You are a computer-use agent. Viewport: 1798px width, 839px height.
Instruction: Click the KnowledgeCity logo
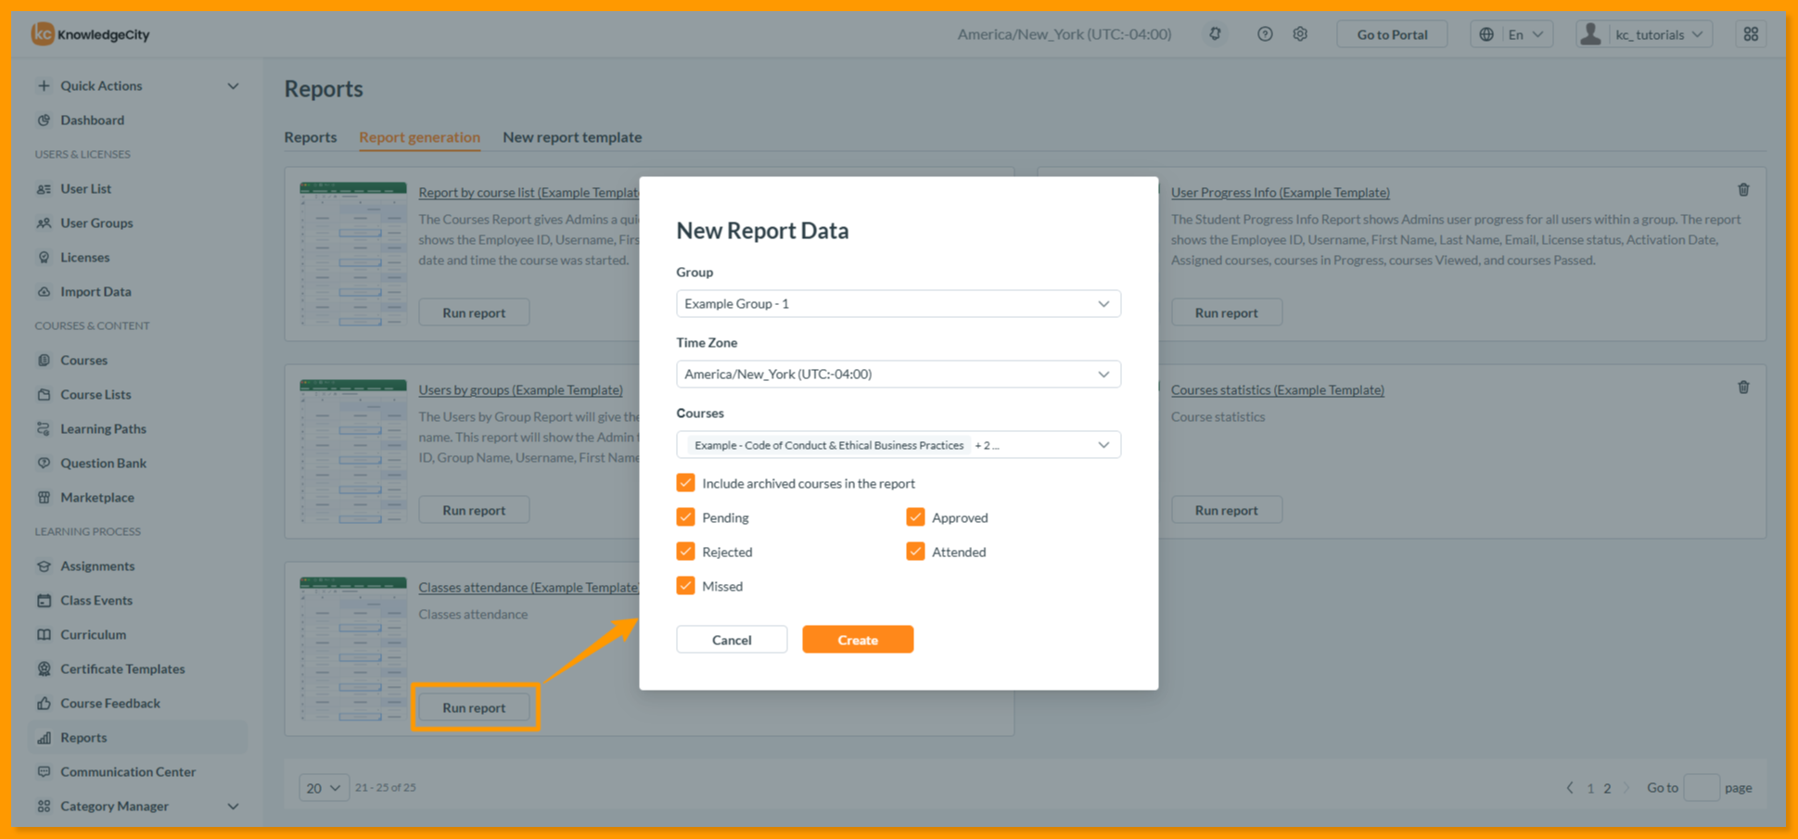point(91,34)
